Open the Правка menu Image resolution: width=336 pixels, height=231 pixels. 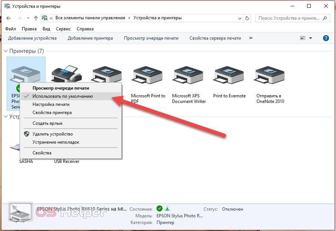(29, 29)
